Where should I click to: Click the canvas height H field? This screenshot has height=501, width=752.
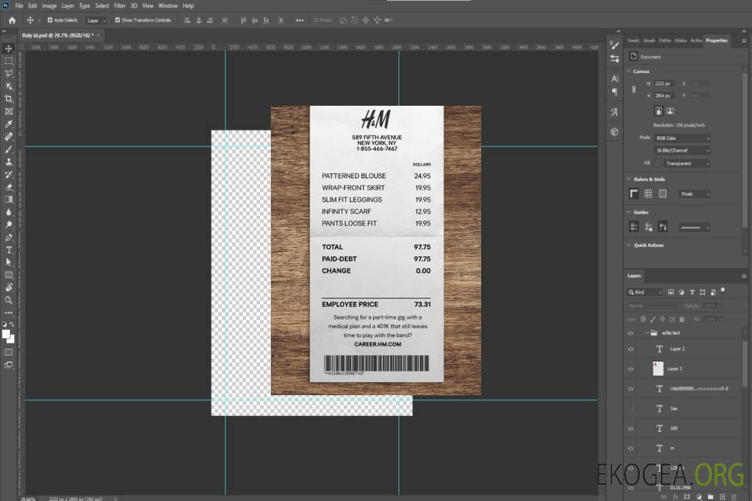click(664, 96)
